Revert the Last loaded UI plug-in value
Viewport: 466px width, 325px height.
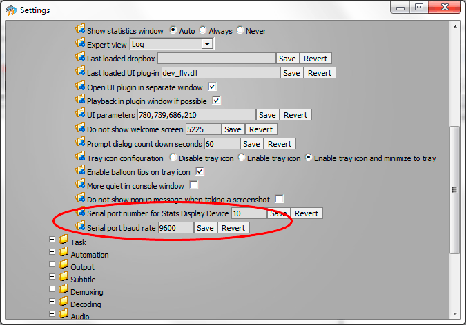319,73
